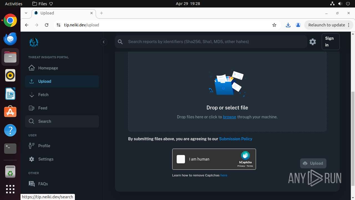
Task: Click the sidebar Search magnifier icon
Action: pyautogui.click(x=32, y=121)
